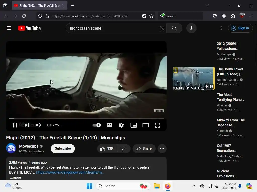Expand the description with ...more
Screen dimensions: 257x192
(15, 177)
